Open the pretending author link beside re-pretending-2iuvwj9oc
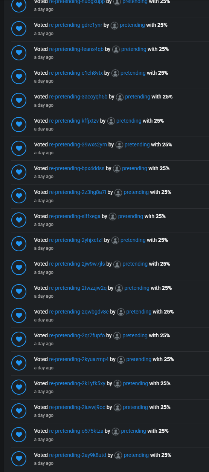Viewport: 209px width, 472px height. coord(136,407)
